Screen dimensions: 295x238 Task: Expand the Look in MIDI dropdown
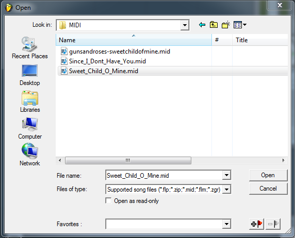click(185, 25)
